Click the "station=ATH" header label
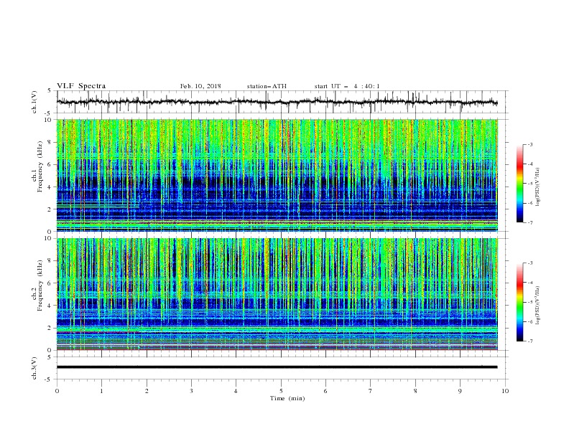Viewport: 569px width, 439px height. pyautogui.click(x=267, y=86)
